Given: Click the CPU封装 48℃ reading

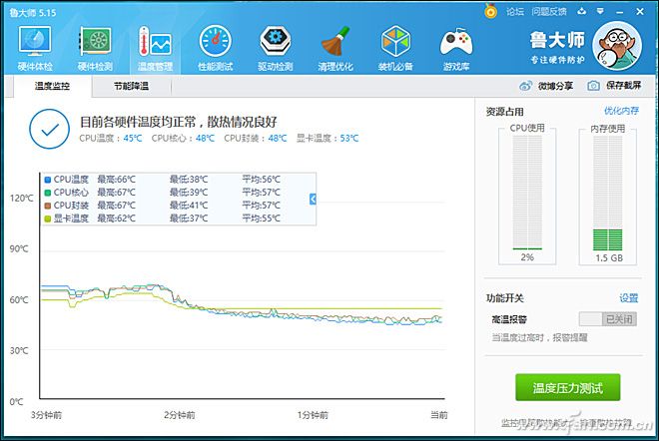Looking at the screenshot, I should click(255, 138).
